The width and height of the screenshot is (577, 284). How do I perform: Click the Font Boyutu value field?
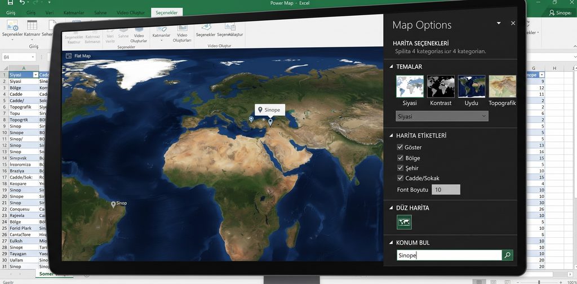(x=446, y=190)
